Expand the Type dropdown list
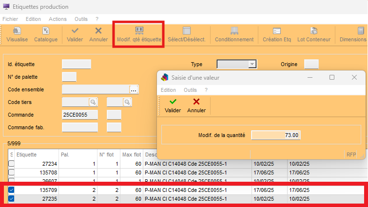The image size is (368, 207). click(x=252, y=64)
